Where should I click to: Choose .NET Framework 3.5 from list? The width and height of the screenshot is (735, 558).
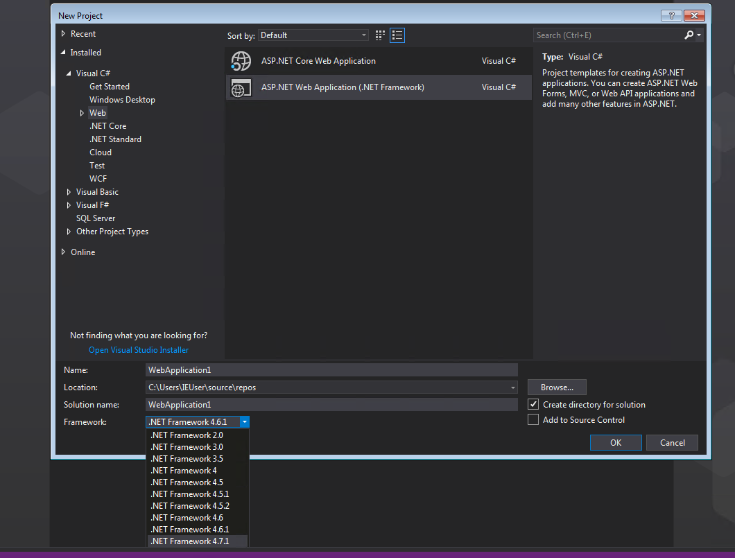pyautogui.click(x=198, y=459)
